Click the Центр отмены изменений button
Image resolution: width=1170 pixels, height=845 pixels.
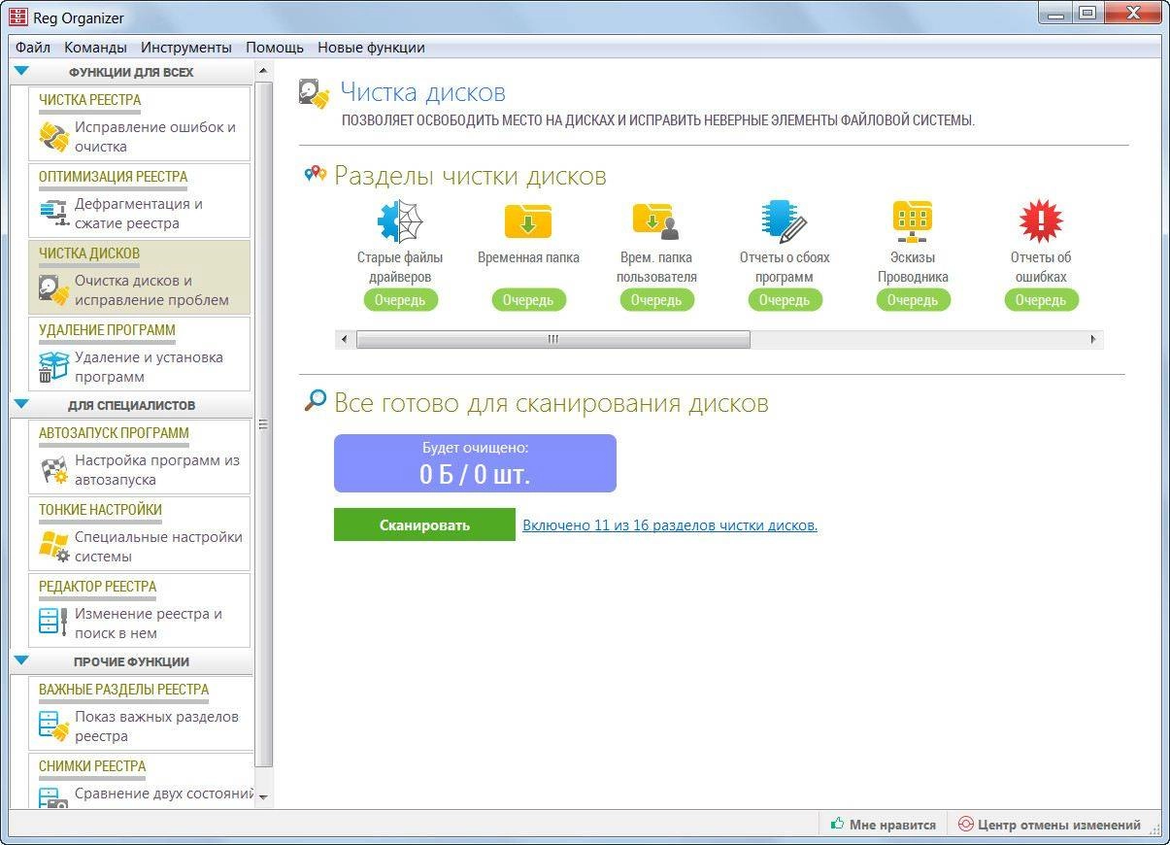point(1050,824)
